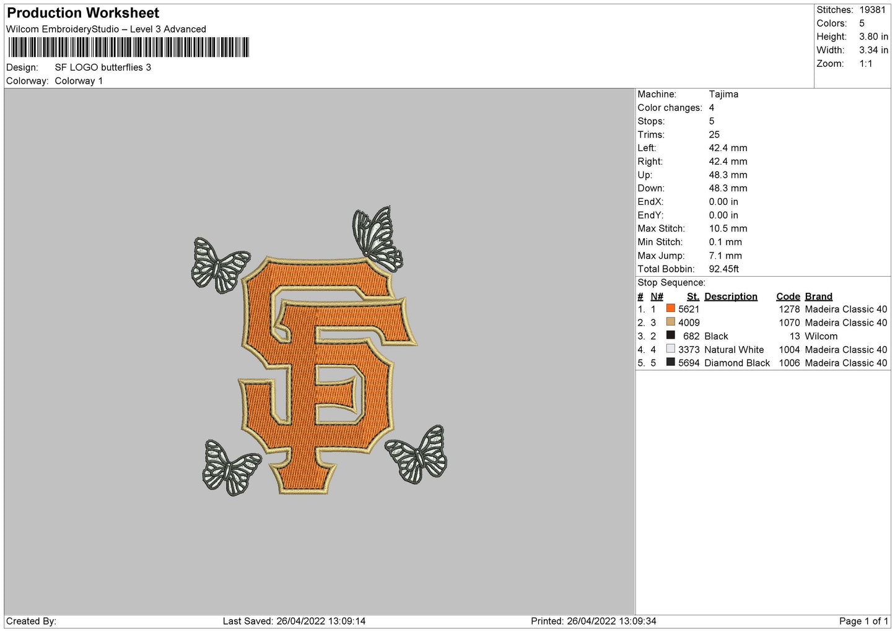Click the 'Diamond Black' description
895x632 pixels.
[737, 363]
